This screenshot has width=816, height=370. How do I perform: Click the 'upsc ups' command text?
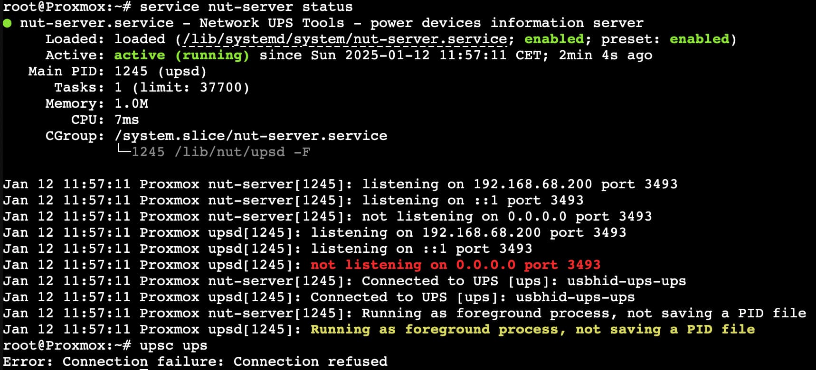[173, 346]
